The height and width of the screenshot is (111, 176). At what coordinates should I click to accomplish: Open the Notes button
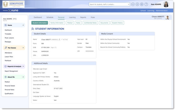78,23
